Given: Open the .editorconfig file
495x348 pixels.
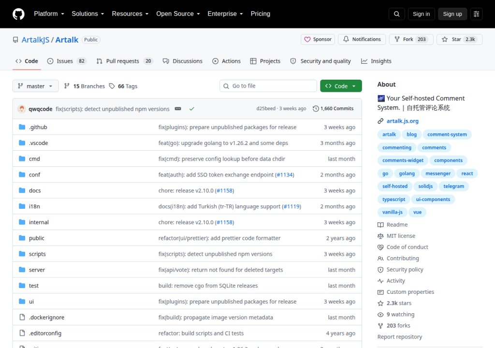Looking at the screenshot, I should point(45,333).
